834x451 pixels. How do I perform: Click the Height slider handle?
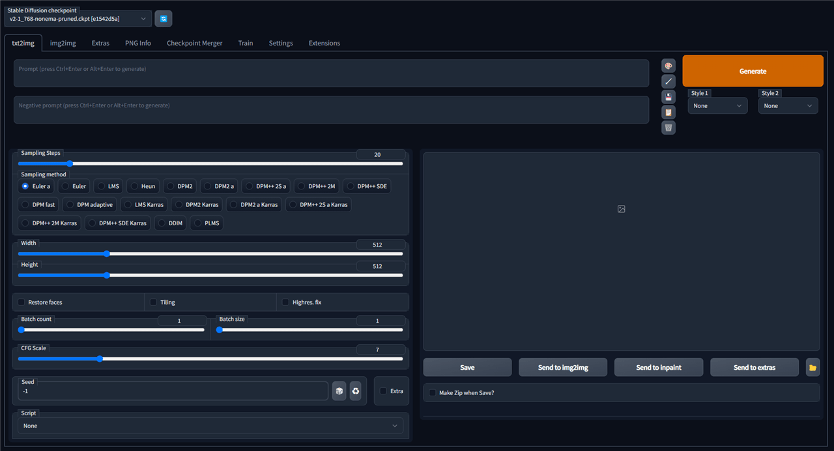[x=107, y=275]
